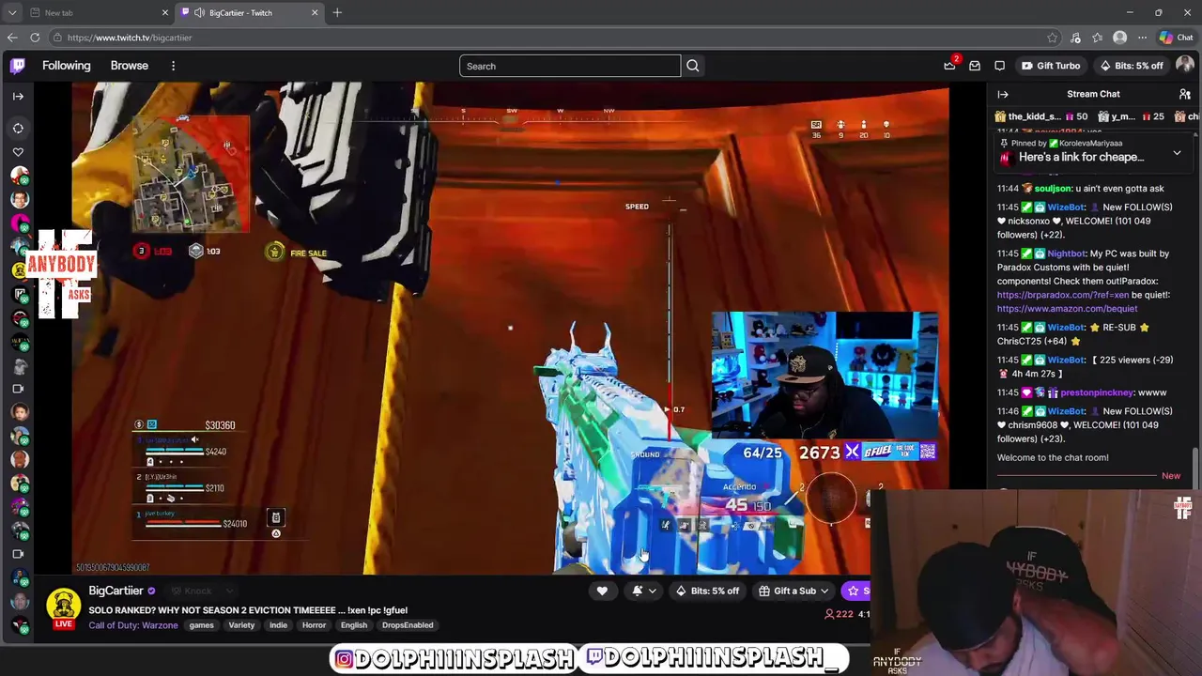Image resolution: width=1202 pixels, height=676 pixels.
Task: Open Following tab
Action: tap(67, 66)
